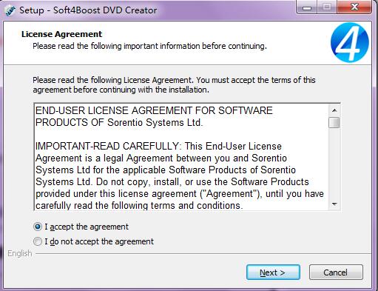Continue with the Next > button
Image resolution: width=378 pixels, height=291 pixels.
tap(273, 272)
